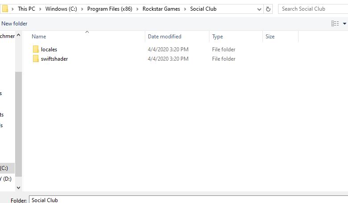Go to Program Files (x86) breadcrumb
The width and height of the screenshot is (348, 203).
pos(110,9)
